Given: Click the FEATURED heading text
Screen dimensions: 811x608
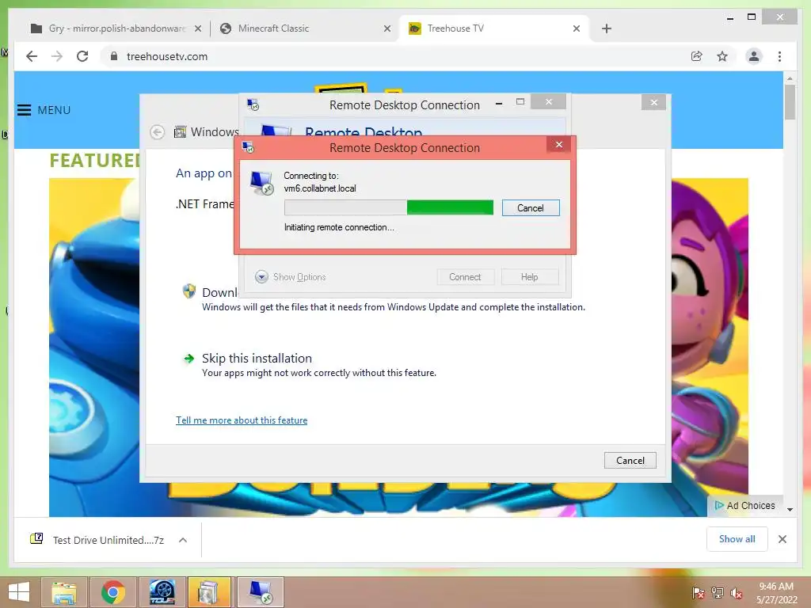Looking at the screenshot, I should pyautogui.click(x=94, y=161).
